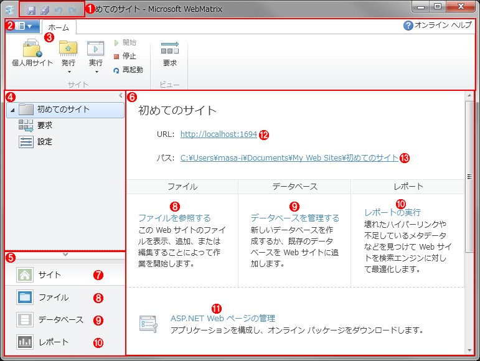Click the ASP.NET pages management wrench icon
480x361 pixels.
148,324
